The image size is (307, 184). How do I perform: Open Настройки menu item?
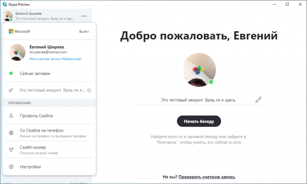click(x=49, y=167)
